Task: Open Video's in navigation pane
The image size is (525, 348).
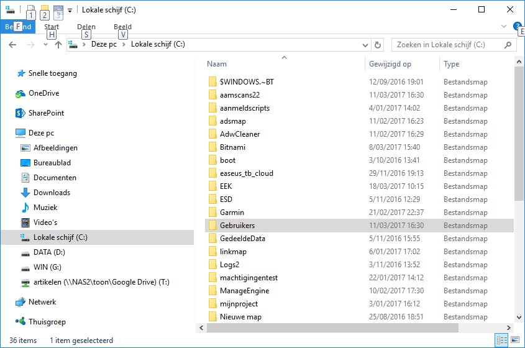Action: 45,222
